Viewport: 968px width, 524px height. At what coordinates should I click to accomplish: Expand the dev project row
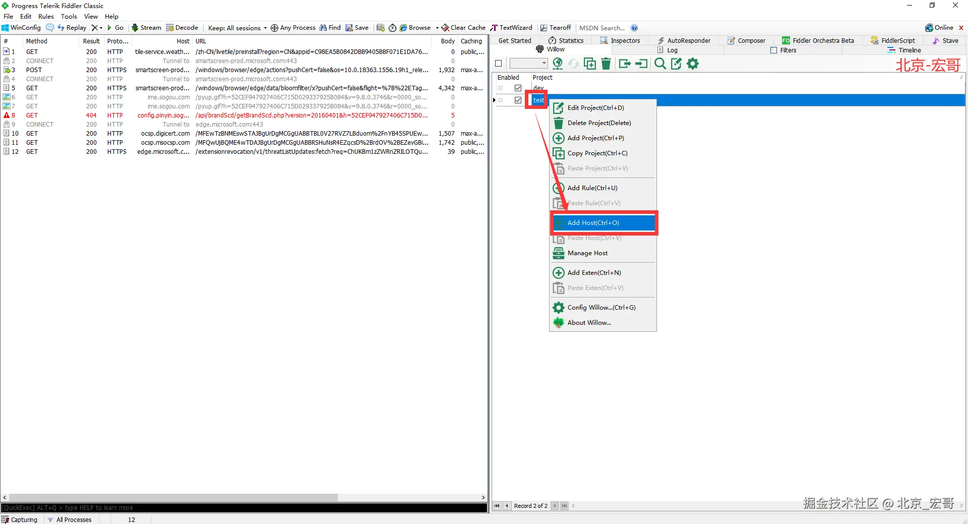tap(501, 88)
